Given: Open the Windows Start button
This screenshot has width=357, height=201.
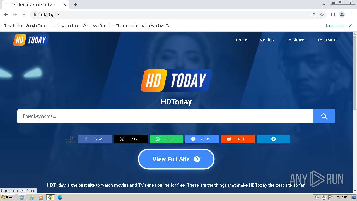Looking at the screenshot, I should [x=8, y=197].
